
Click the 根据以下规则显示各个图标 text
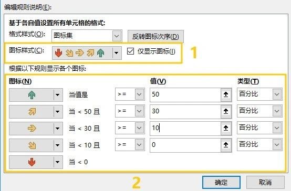tap(47, 68)
